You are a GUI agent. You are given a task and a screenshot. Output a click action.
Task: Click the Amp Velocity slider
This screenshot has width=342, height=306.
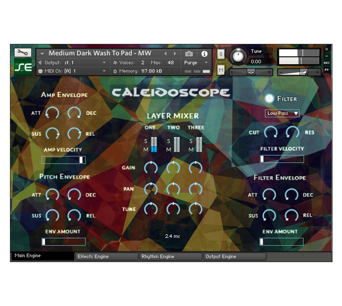tap(63, 160)
